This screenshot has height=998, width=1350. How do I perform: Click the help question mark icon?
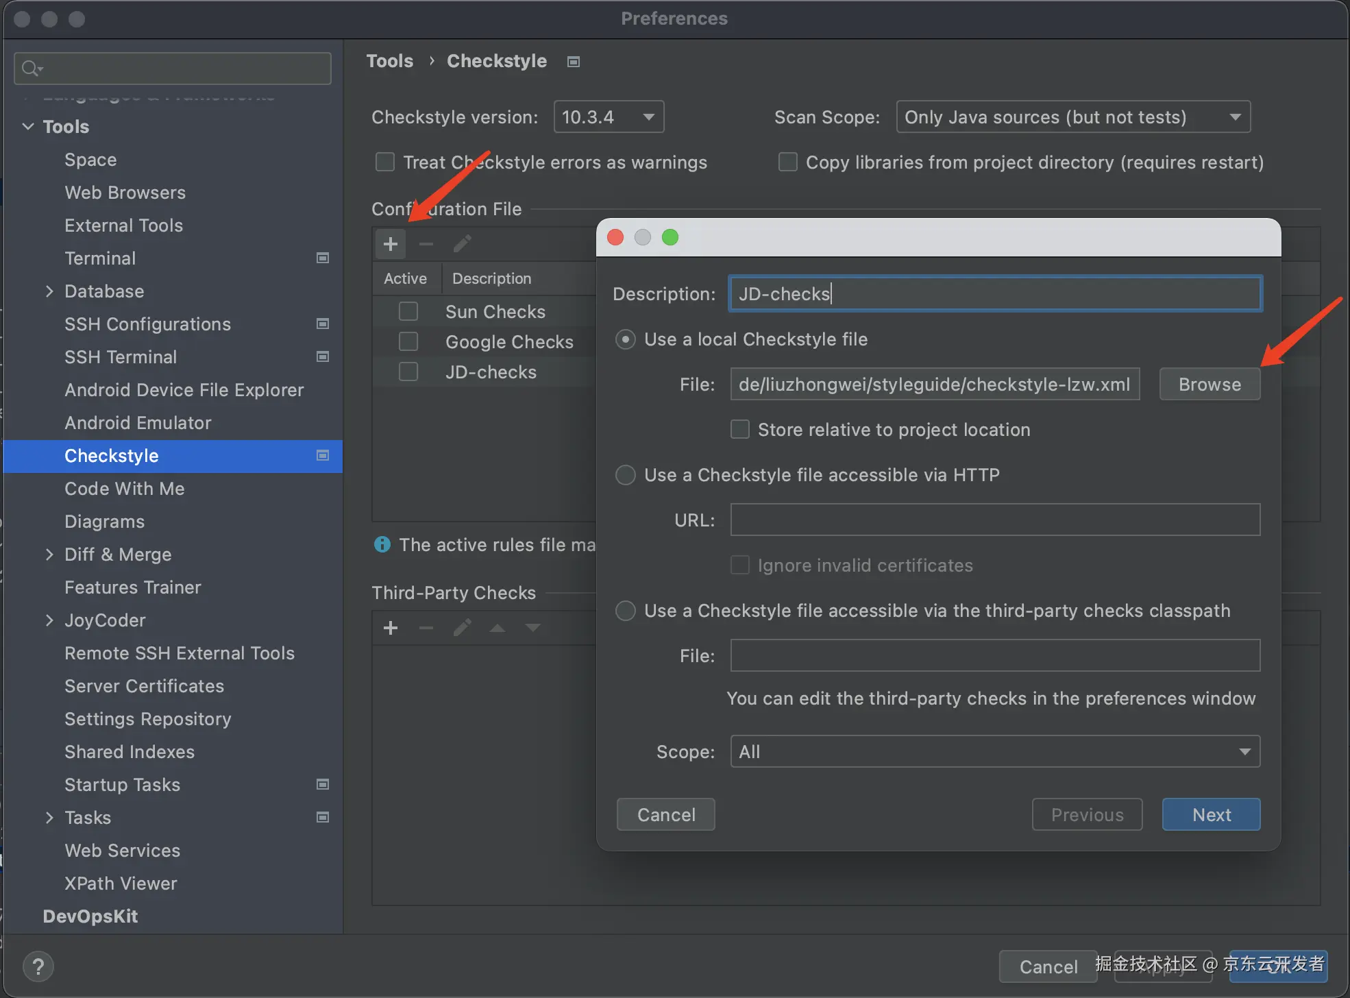point(38,966)
